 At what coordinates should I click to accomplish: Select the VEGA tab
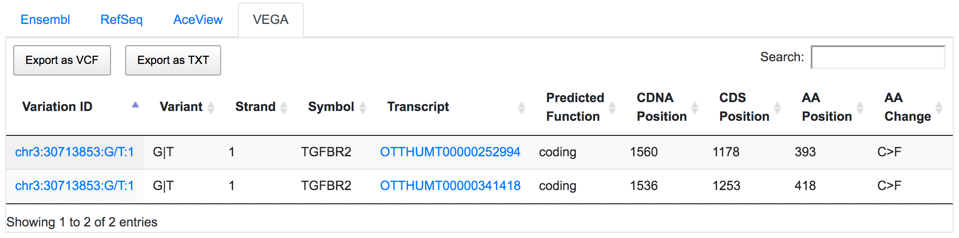[x=271, y=20]
